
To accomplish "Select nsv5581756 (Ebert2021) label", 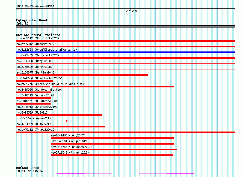I will click(x=34, y=84).
